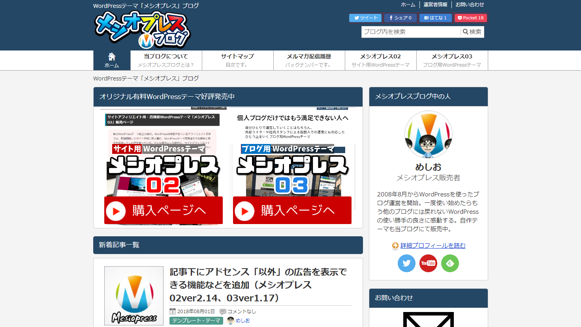
Task: Click the メシオプレス02 purchase page button
Action: (164, 210)
